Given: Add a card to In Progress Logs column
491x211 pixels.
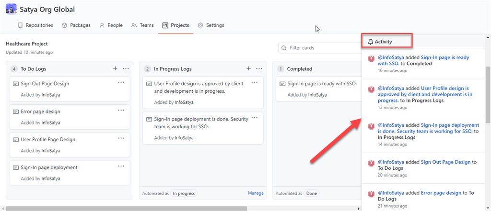Looking at the screenshot, I should [248, 69].
